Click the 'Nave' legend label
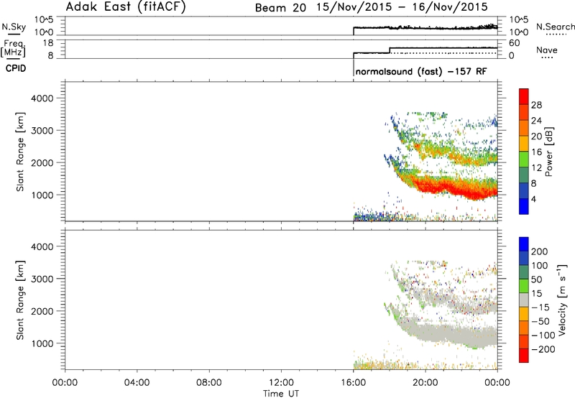The height and width of the screenshot is (398, 575). [x=546, y=50]
